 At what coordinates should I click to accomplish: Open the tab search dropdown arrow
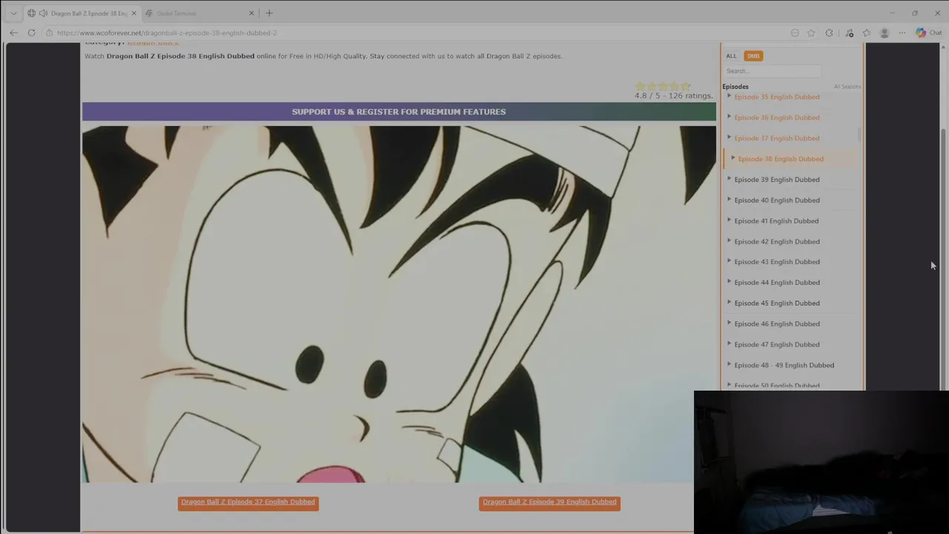tap(13, 13)
